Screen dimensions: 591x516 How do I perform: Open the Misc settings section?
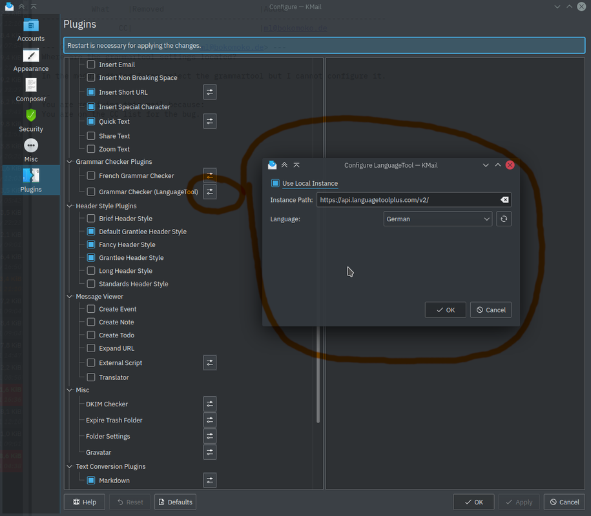coord(31,150)
